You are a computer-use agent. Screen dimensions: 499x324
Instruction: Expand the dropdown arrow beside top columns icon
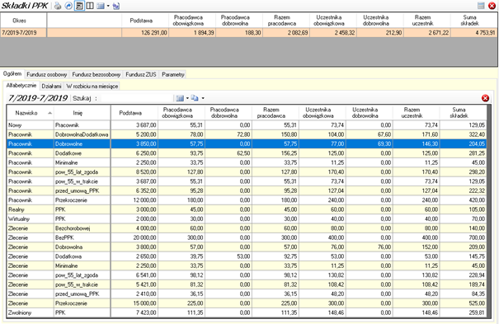pyautogui.click(x=108, y=6)
